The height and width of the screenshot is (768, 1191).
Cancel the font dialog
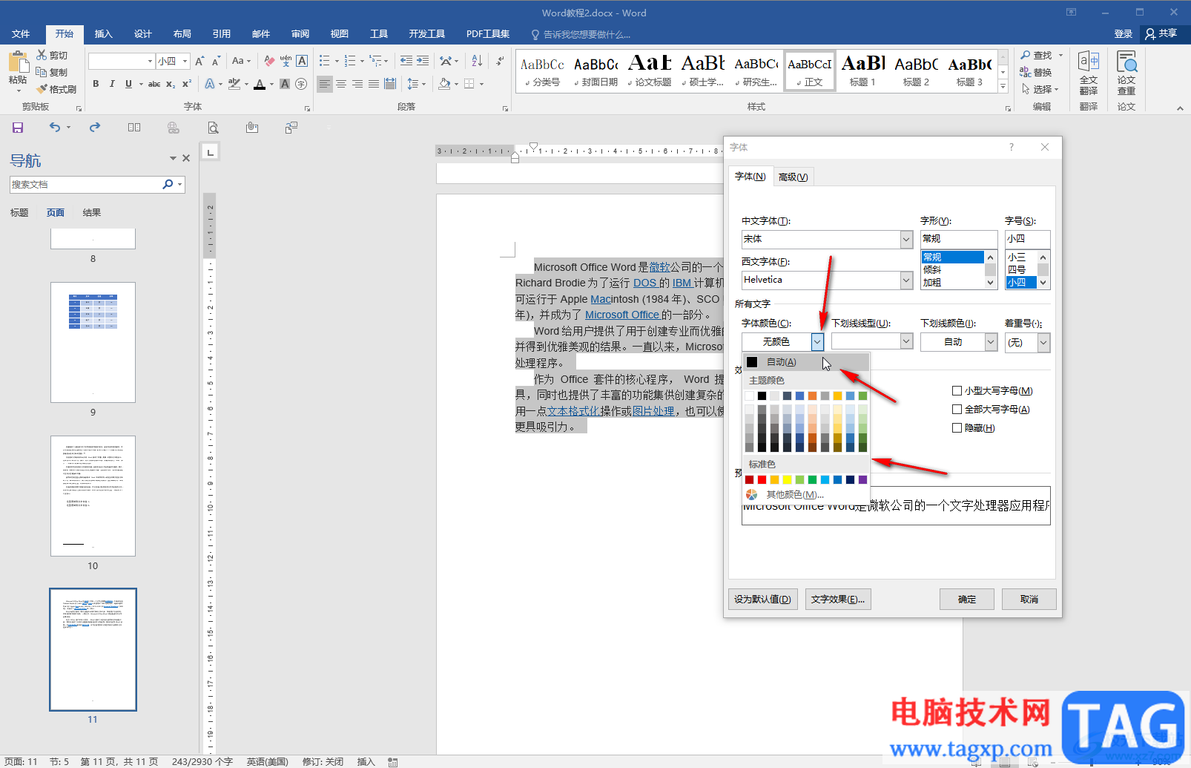point(1029,600)
